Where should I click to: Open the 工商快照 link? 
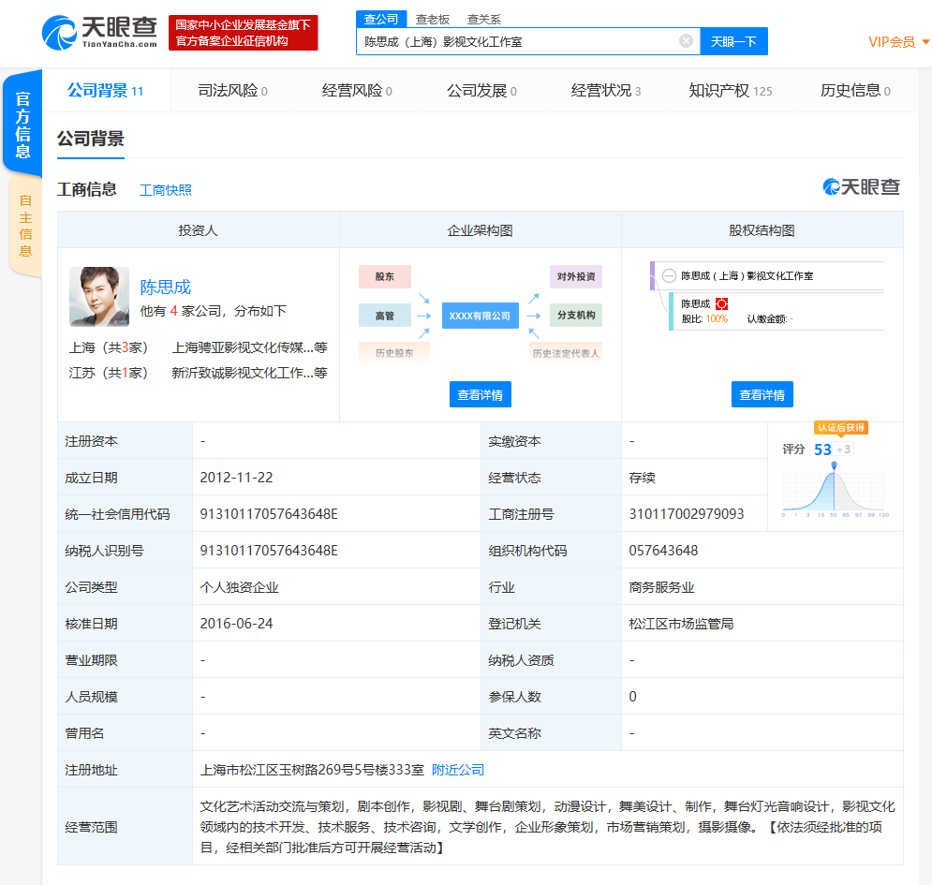pyautogui.click(x=165, y=190)
